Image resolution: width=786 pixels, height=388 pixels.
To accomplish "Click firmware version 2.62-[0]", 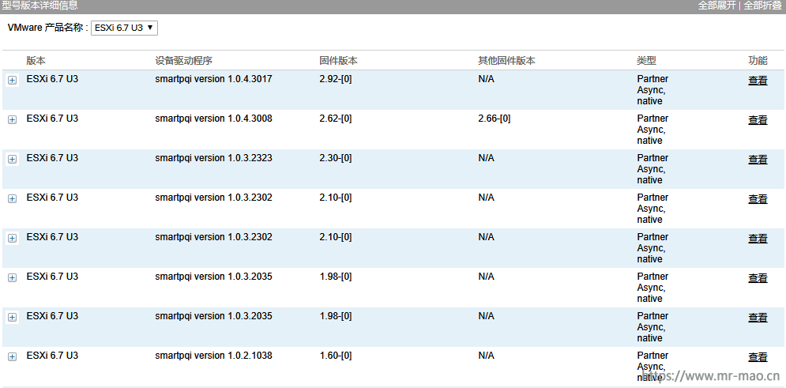I will [336, 119].
